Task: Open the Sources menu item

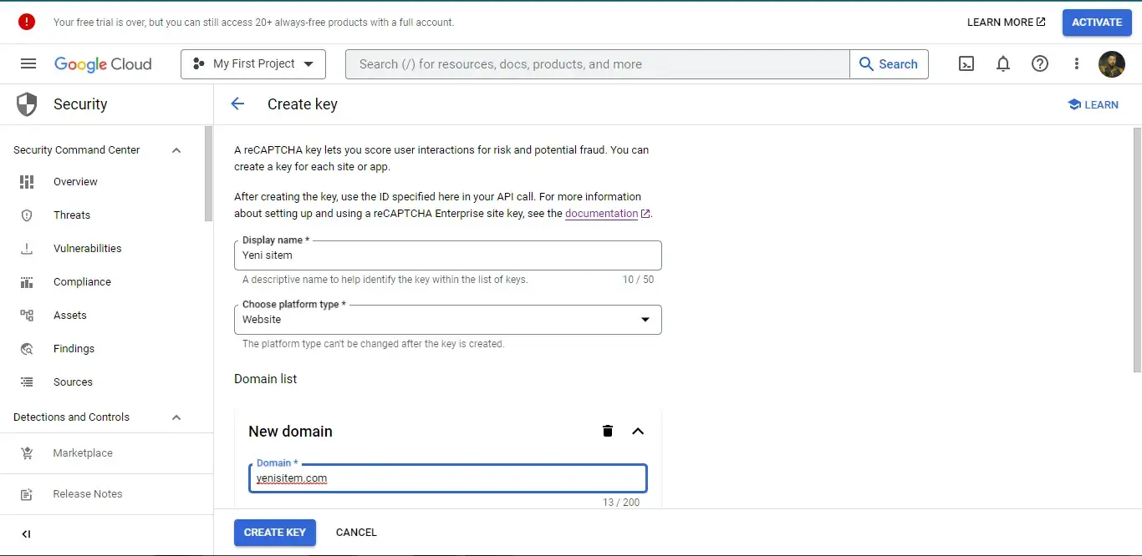Action: (73, 382)
